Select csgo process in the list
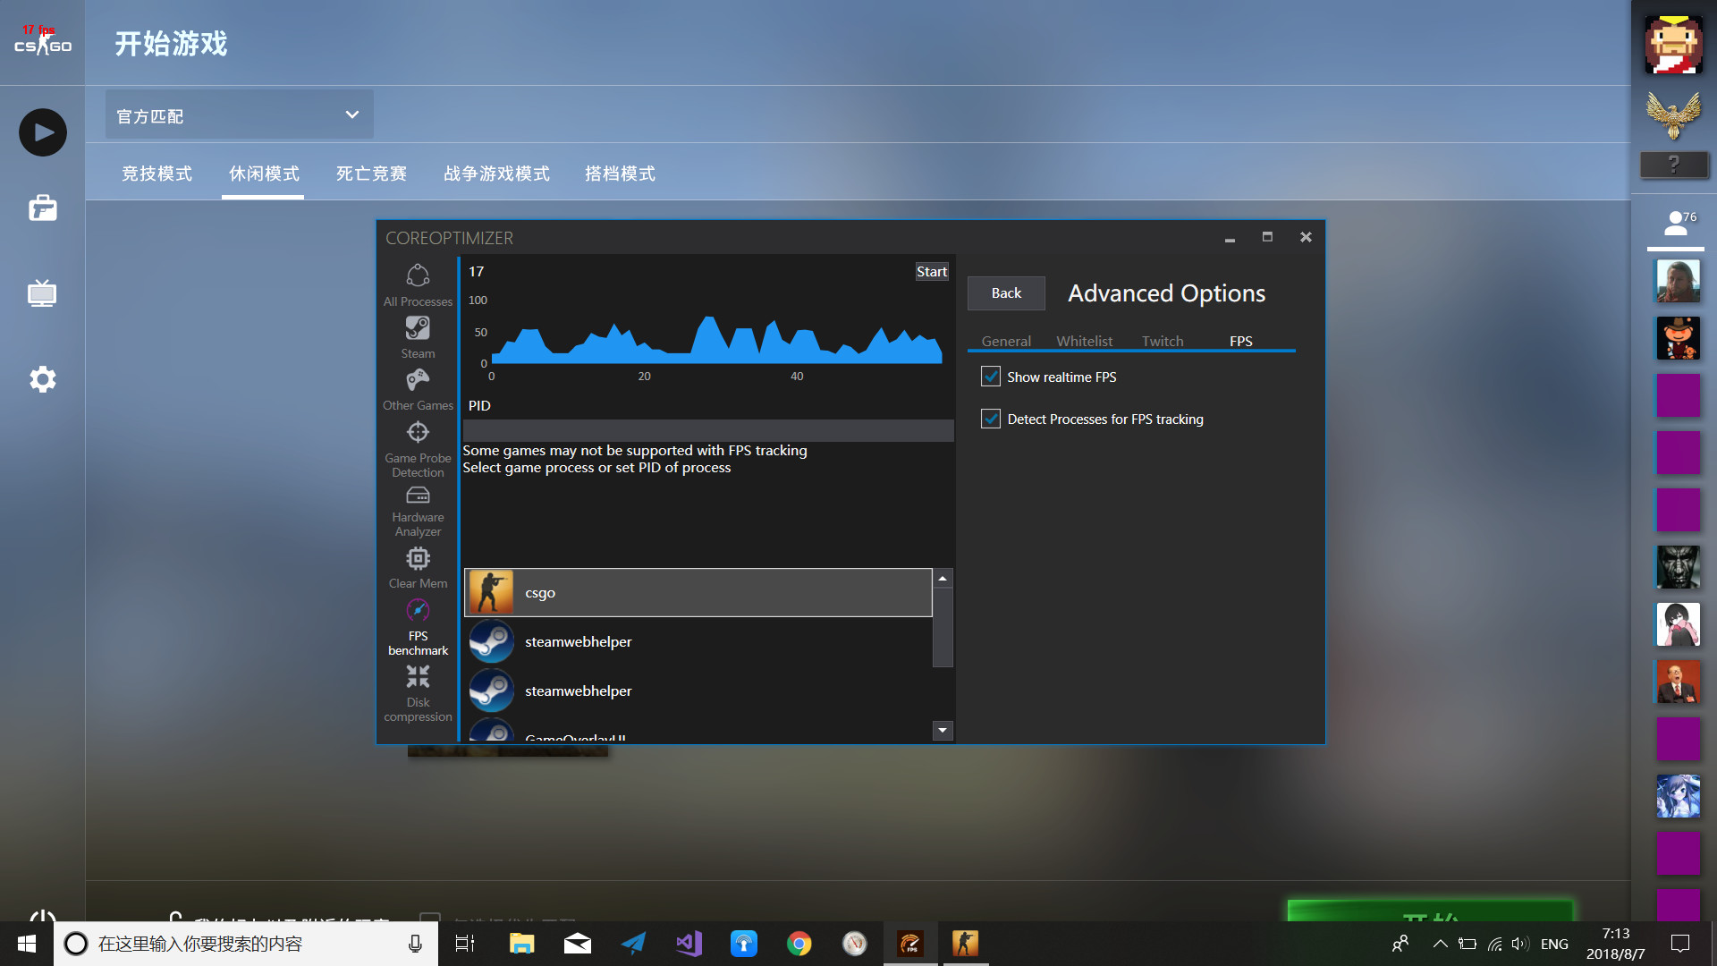Image resolution: width=1717 pixels, height=966 pixels. tap(698, 592)
